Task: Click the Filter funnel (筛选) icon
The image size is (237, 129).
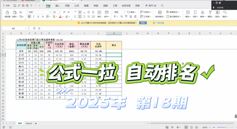Action: click(x=210, y=12)
